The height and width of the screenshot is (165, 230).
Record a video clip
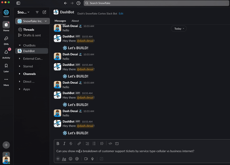click(x=86, y=159)
